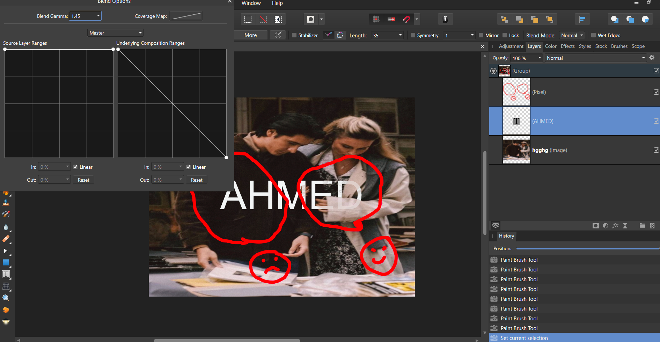
Task: Click the Add boolean operation icon
Action: [x=615, y=19]
